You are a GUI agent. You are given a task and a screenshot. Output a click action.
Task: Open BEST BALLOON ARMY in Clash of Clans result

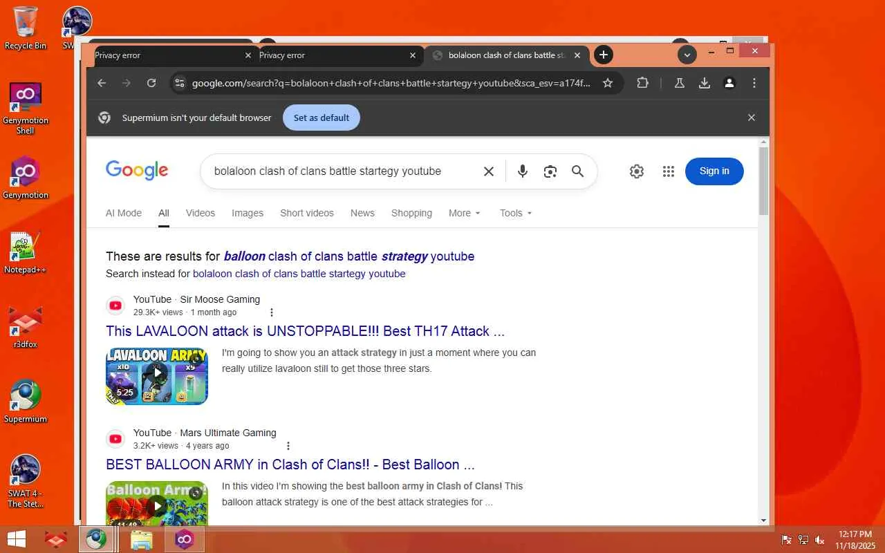click(x=290, y=465)
